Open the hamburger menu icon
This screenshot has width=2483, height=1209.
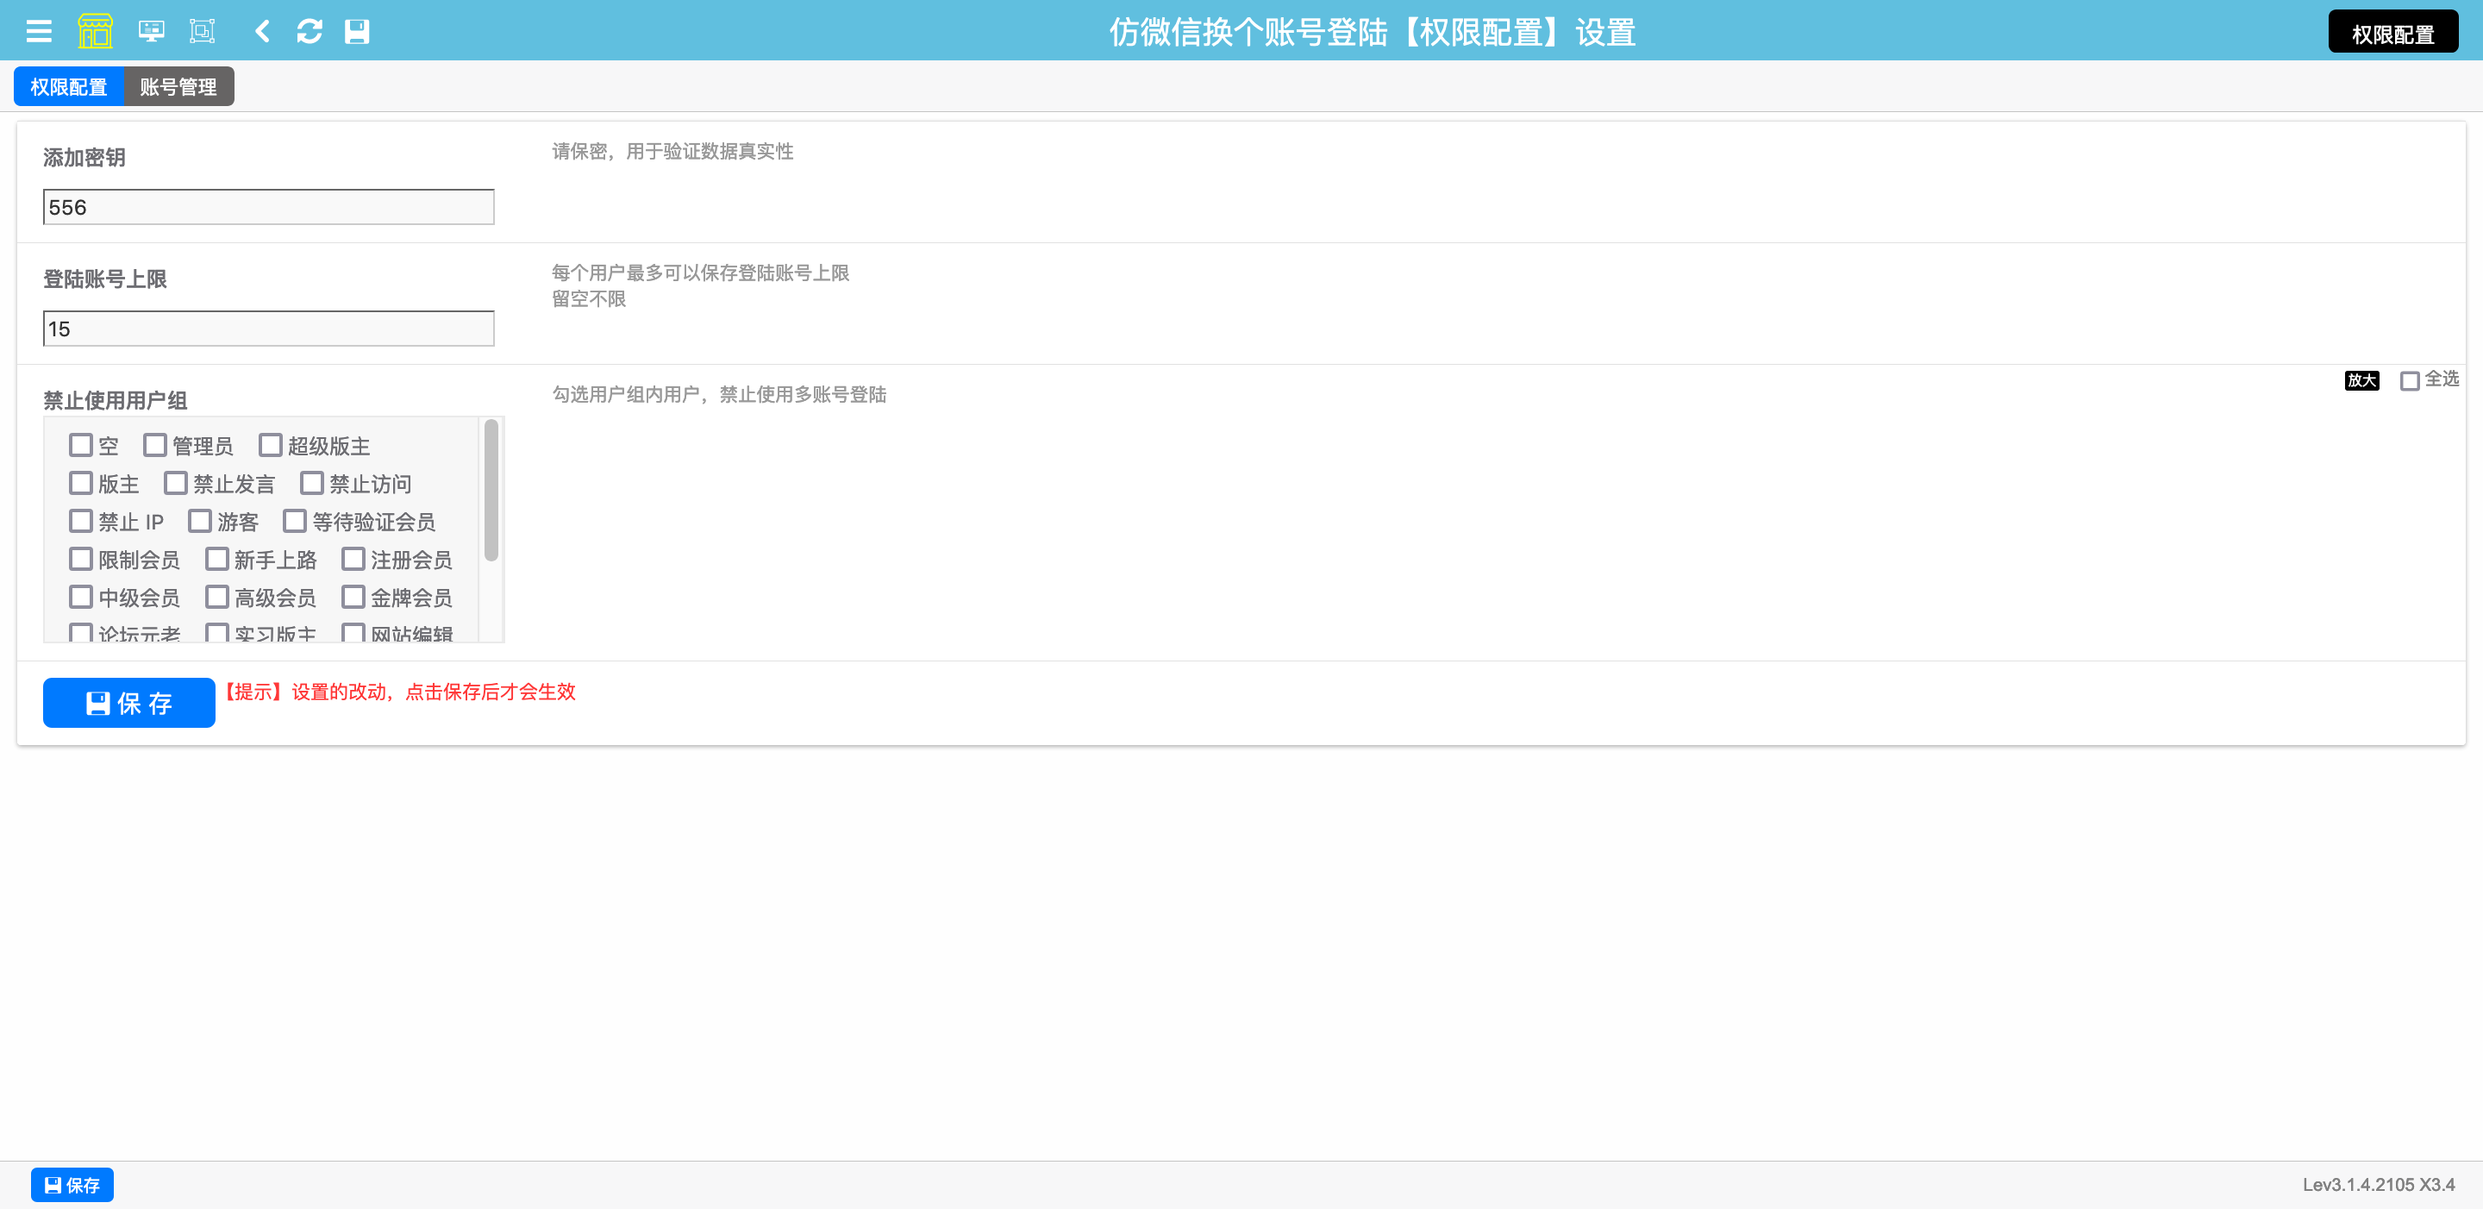point(39,32)
